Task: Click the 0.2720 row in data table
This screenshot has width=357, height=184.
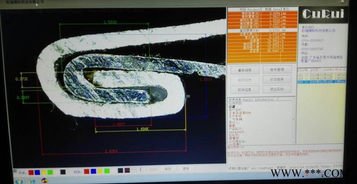Action: click(x=262, y=30)
